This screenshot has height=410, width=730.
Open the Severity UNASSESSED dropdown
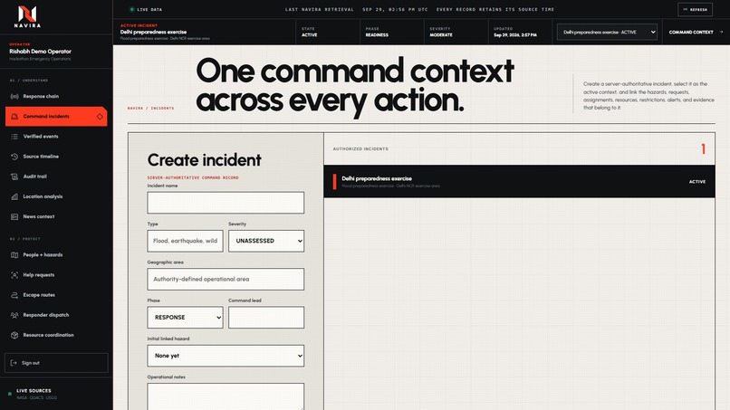point(266,241)
